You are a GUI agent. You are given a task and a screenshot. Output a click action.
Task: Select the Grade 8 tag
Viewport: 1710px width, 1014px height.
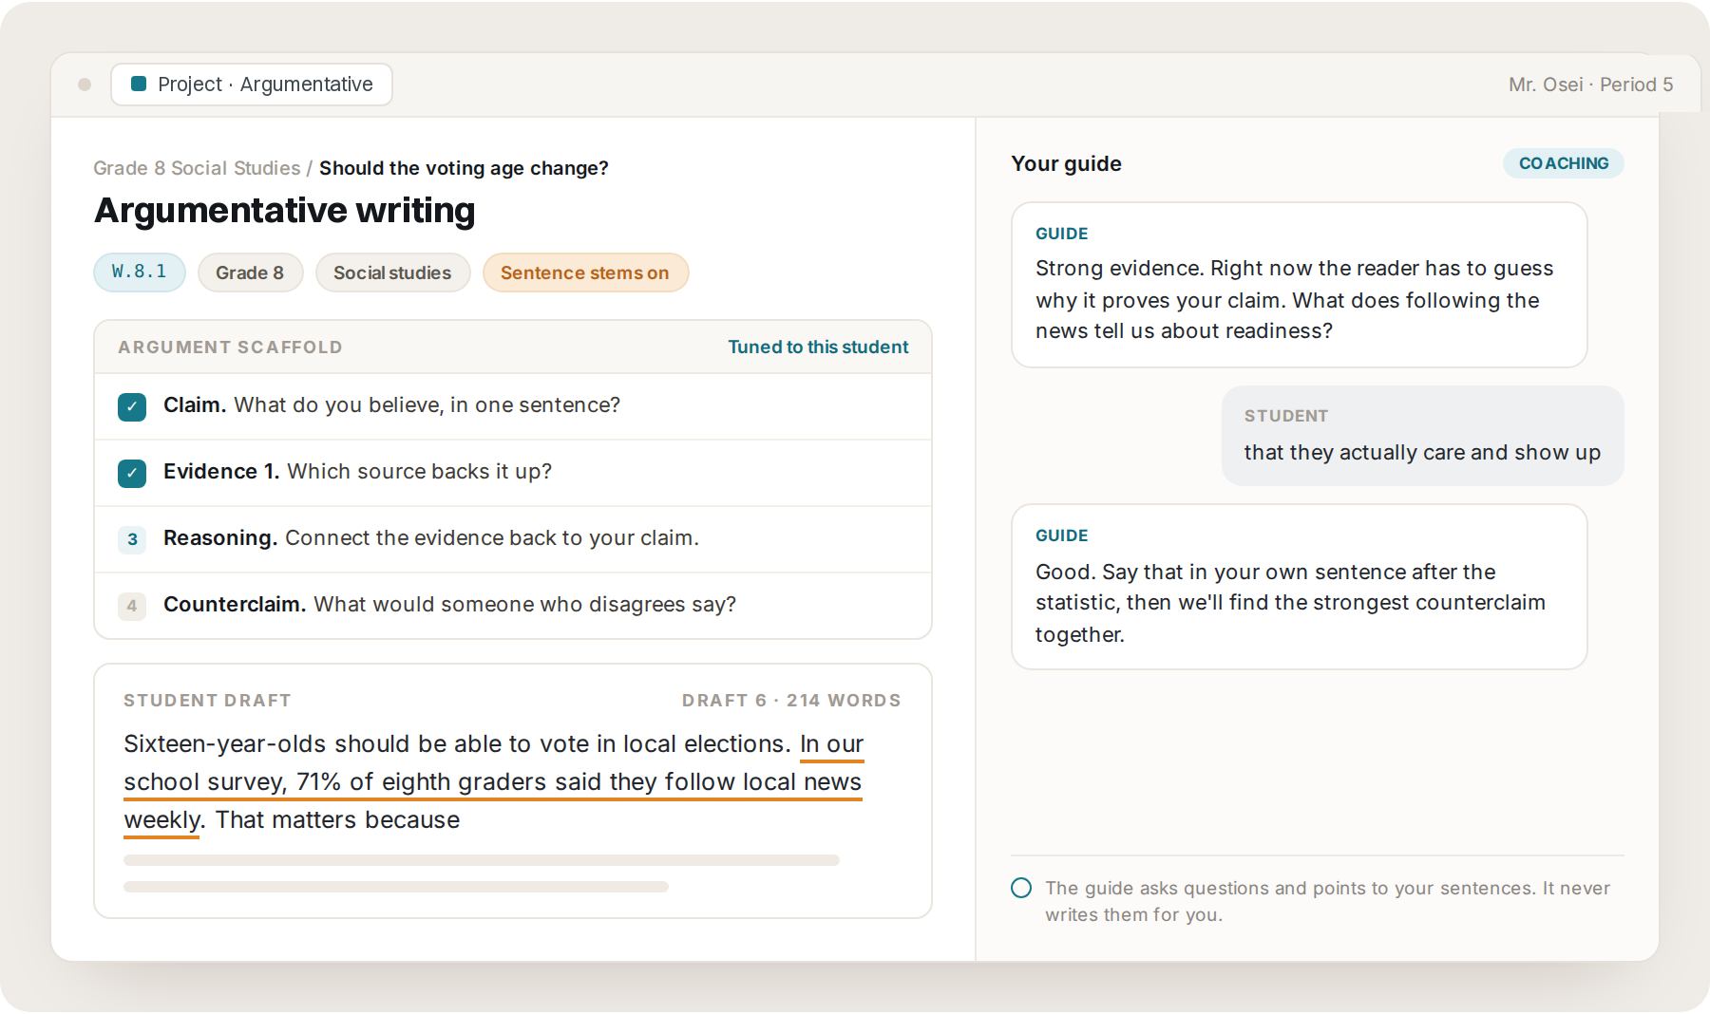point(250,272)
